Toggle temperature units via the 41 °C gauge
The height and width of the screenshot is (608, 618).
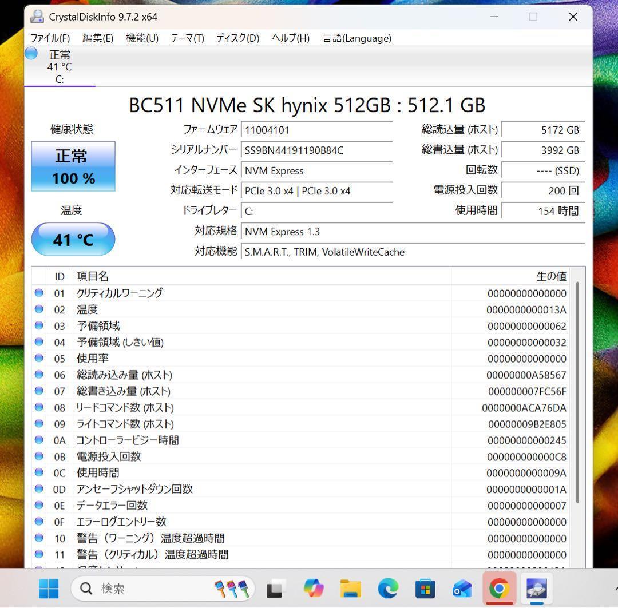click(x=73, y=239)
